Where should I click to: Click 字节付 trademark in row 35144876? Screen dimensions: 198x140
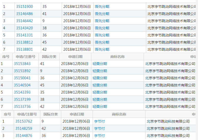[x=100, y=136]
